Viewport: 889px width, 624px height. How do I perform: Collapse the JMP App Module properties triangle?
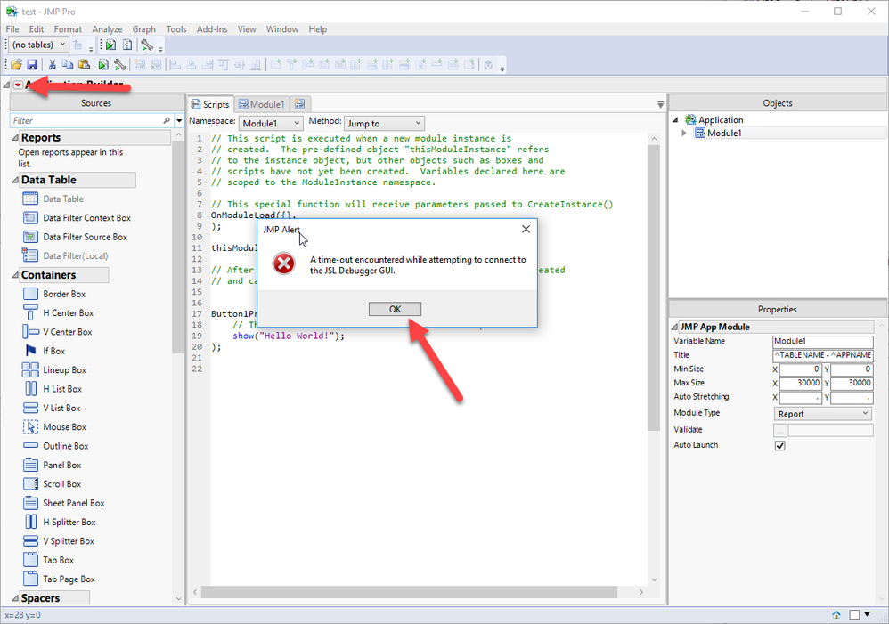tap(674, 327)
